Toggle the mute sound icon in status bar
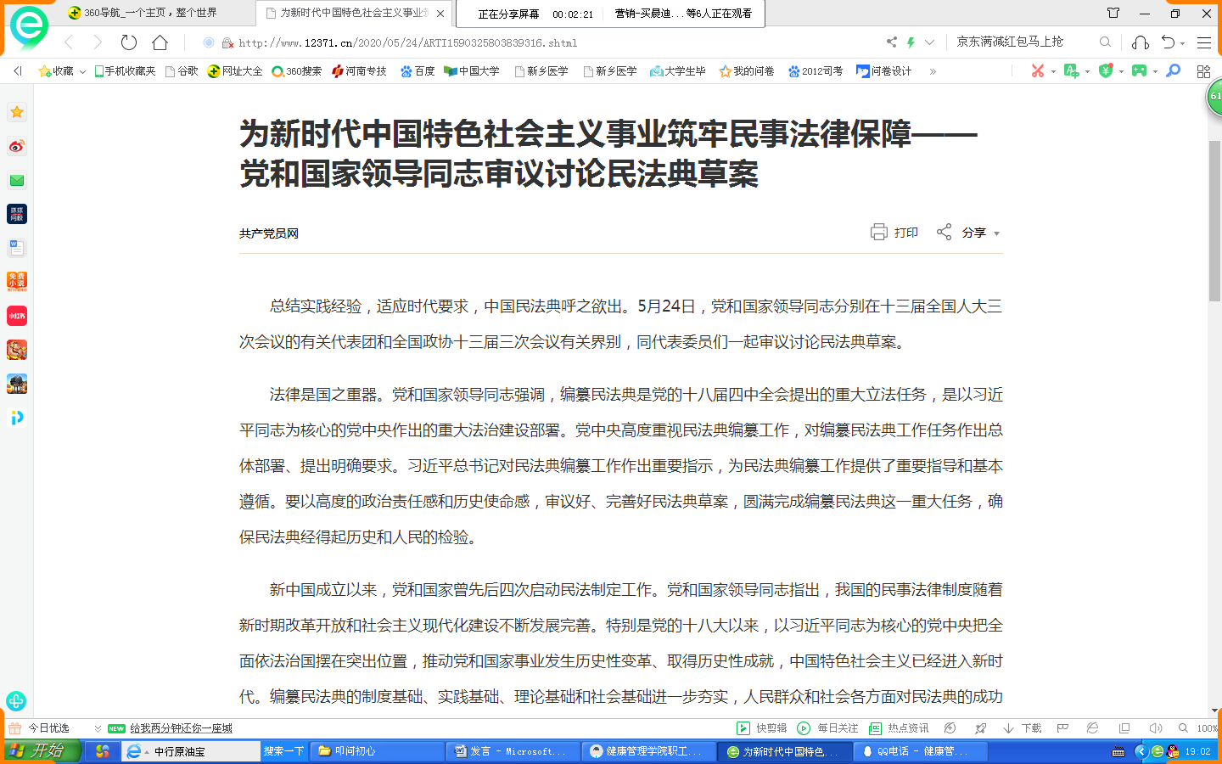This screenshot has height=764, width=1222. pos(1155,728)
